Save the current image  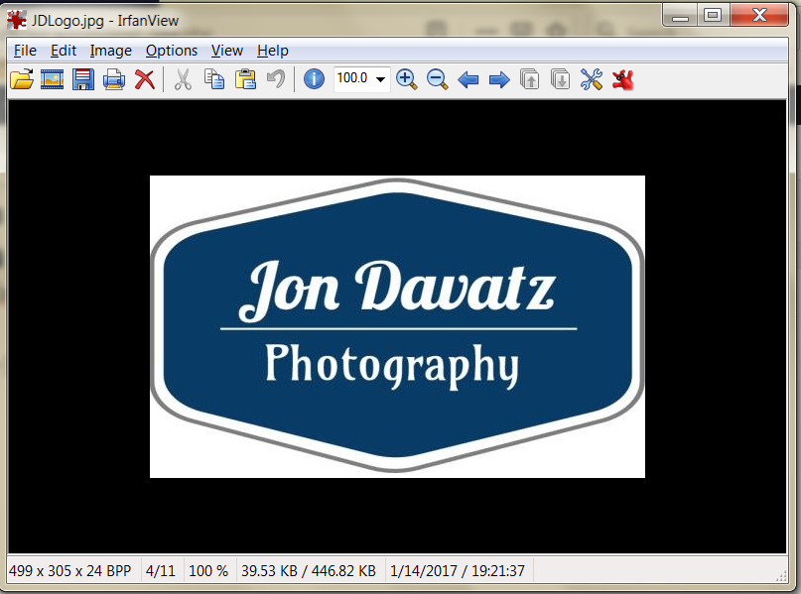tap(82, 79)
